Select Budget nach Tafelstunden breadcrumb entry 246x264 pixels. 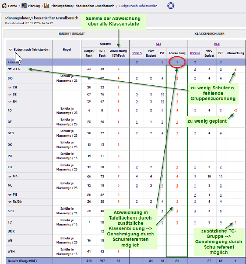(x=138, y=6)
